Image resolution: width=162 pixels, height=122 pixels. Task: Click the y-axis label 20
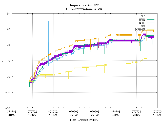click(x=8, y=45)
